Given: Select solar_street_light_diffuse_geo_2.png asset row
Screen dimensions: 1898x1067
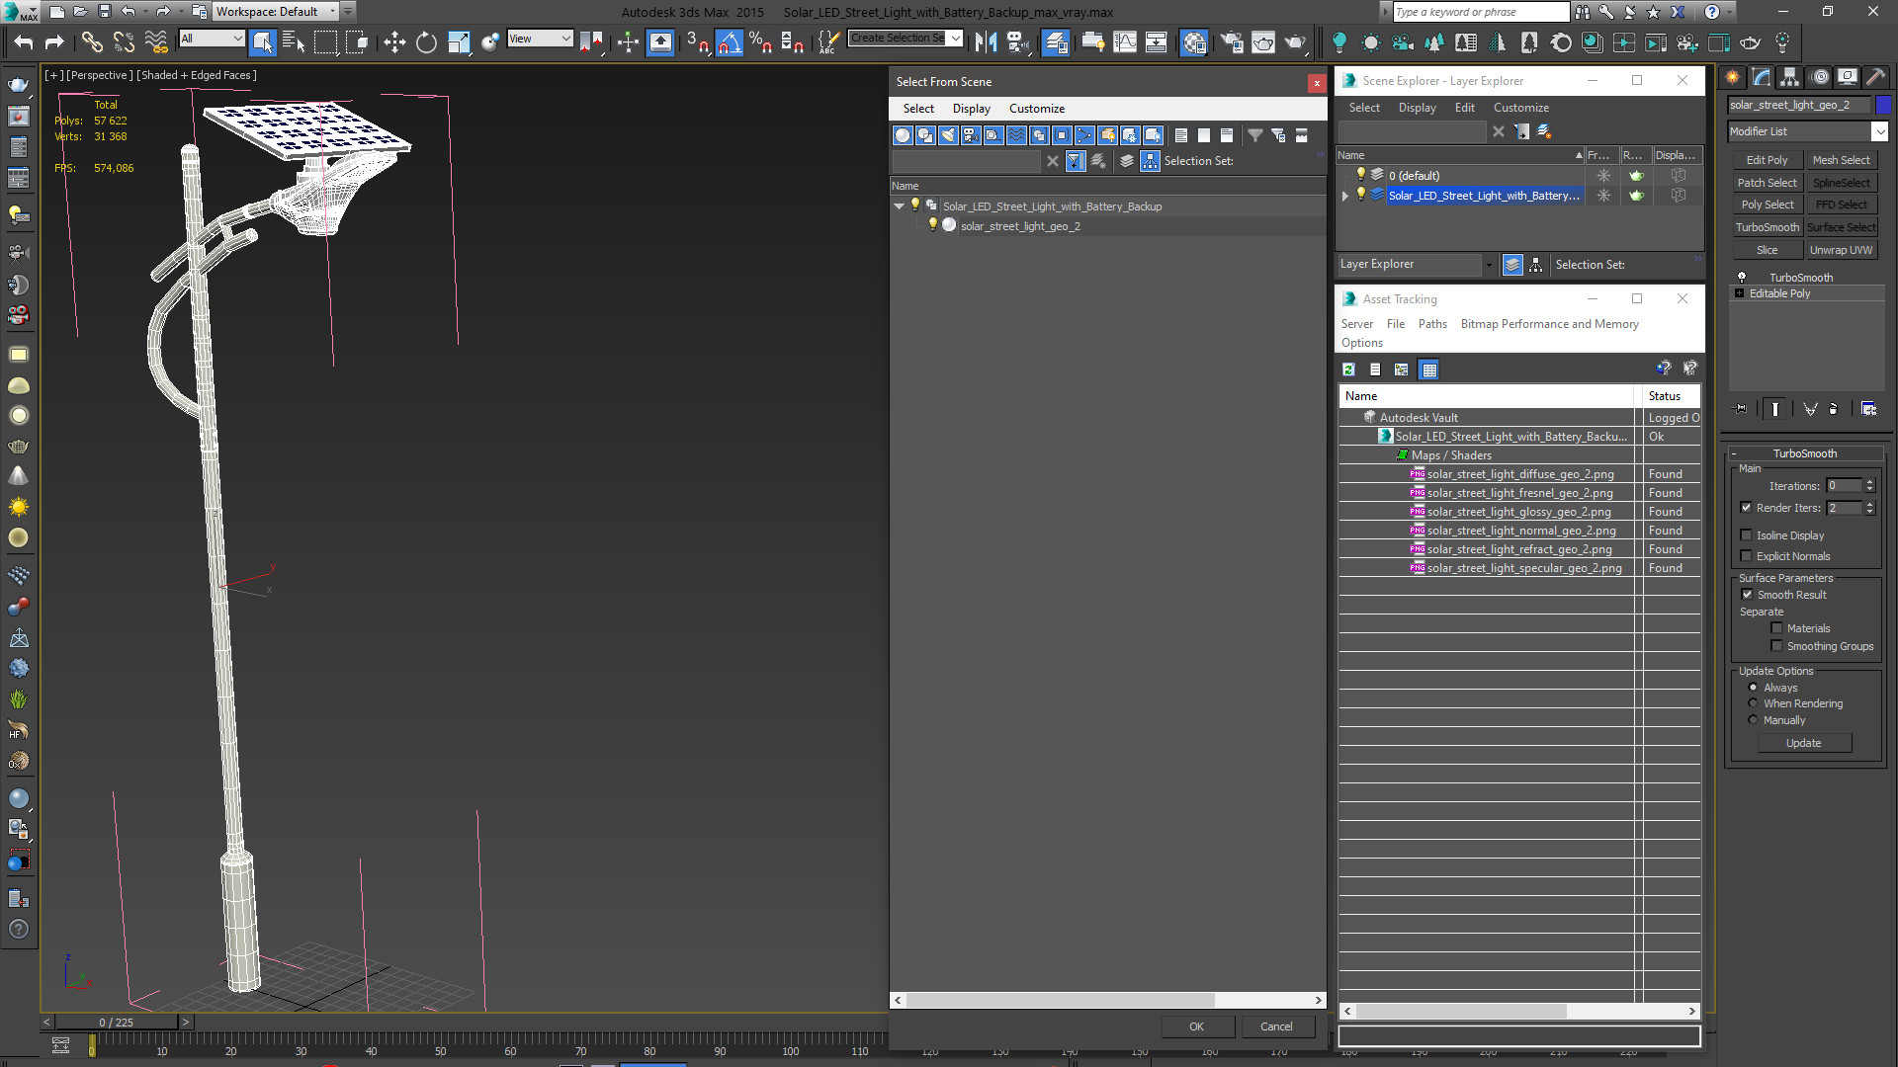Looking at the screenshot, I should [x=1519, y=474].
